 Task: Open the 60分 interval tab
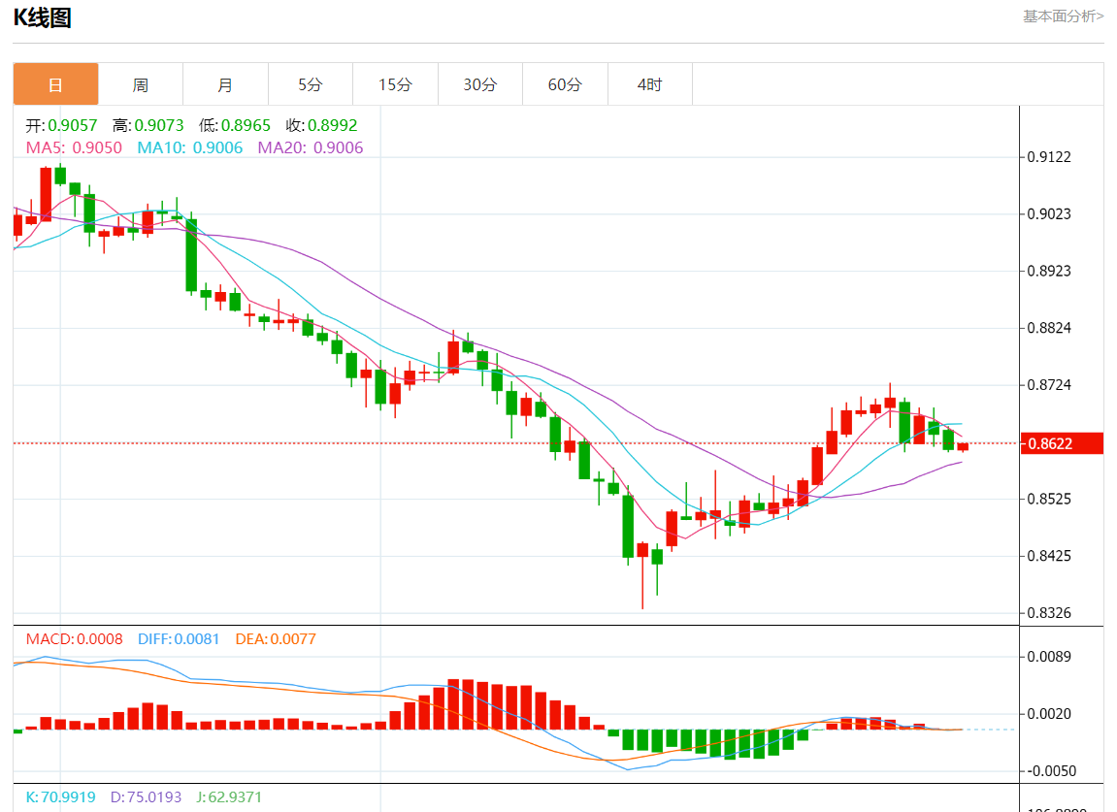coord(565,84)
